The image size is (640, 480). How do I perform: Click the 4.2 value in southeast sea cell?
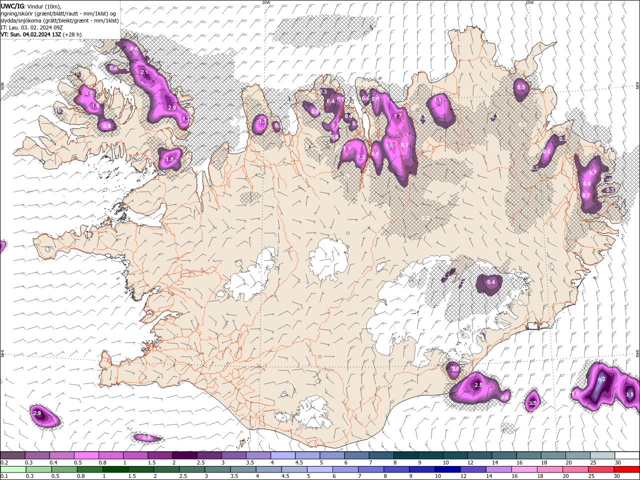601,379
